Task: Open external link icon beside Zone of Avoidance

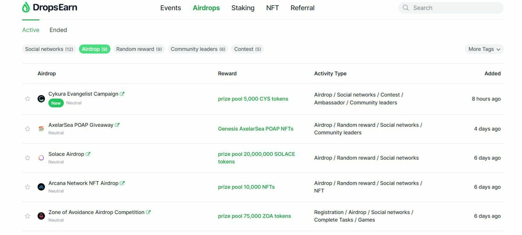Action: tap(148, 212)
